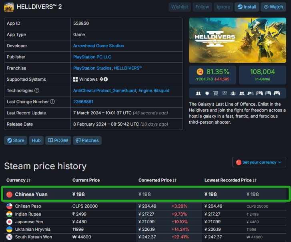Image resolution: width=291 pixels, height=242 pixels.
Task: Toggle Follow for this game
Action: [202, 7]
